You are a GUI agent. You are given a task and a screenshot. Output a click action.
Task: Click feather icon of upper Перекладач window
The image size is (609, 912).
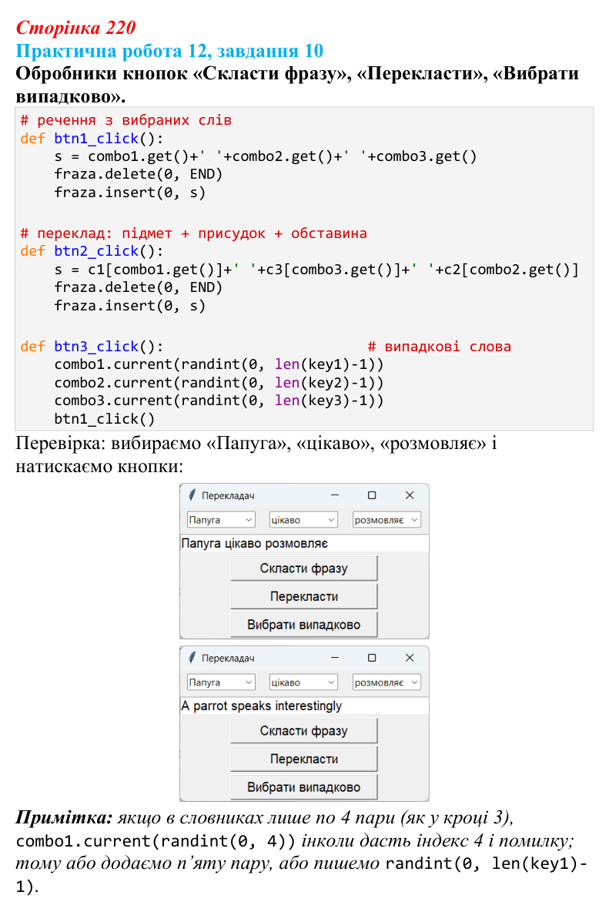192,495
